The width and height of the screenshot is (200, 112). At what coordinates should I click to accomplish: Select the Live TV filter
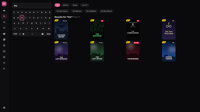tap(85, 5)
